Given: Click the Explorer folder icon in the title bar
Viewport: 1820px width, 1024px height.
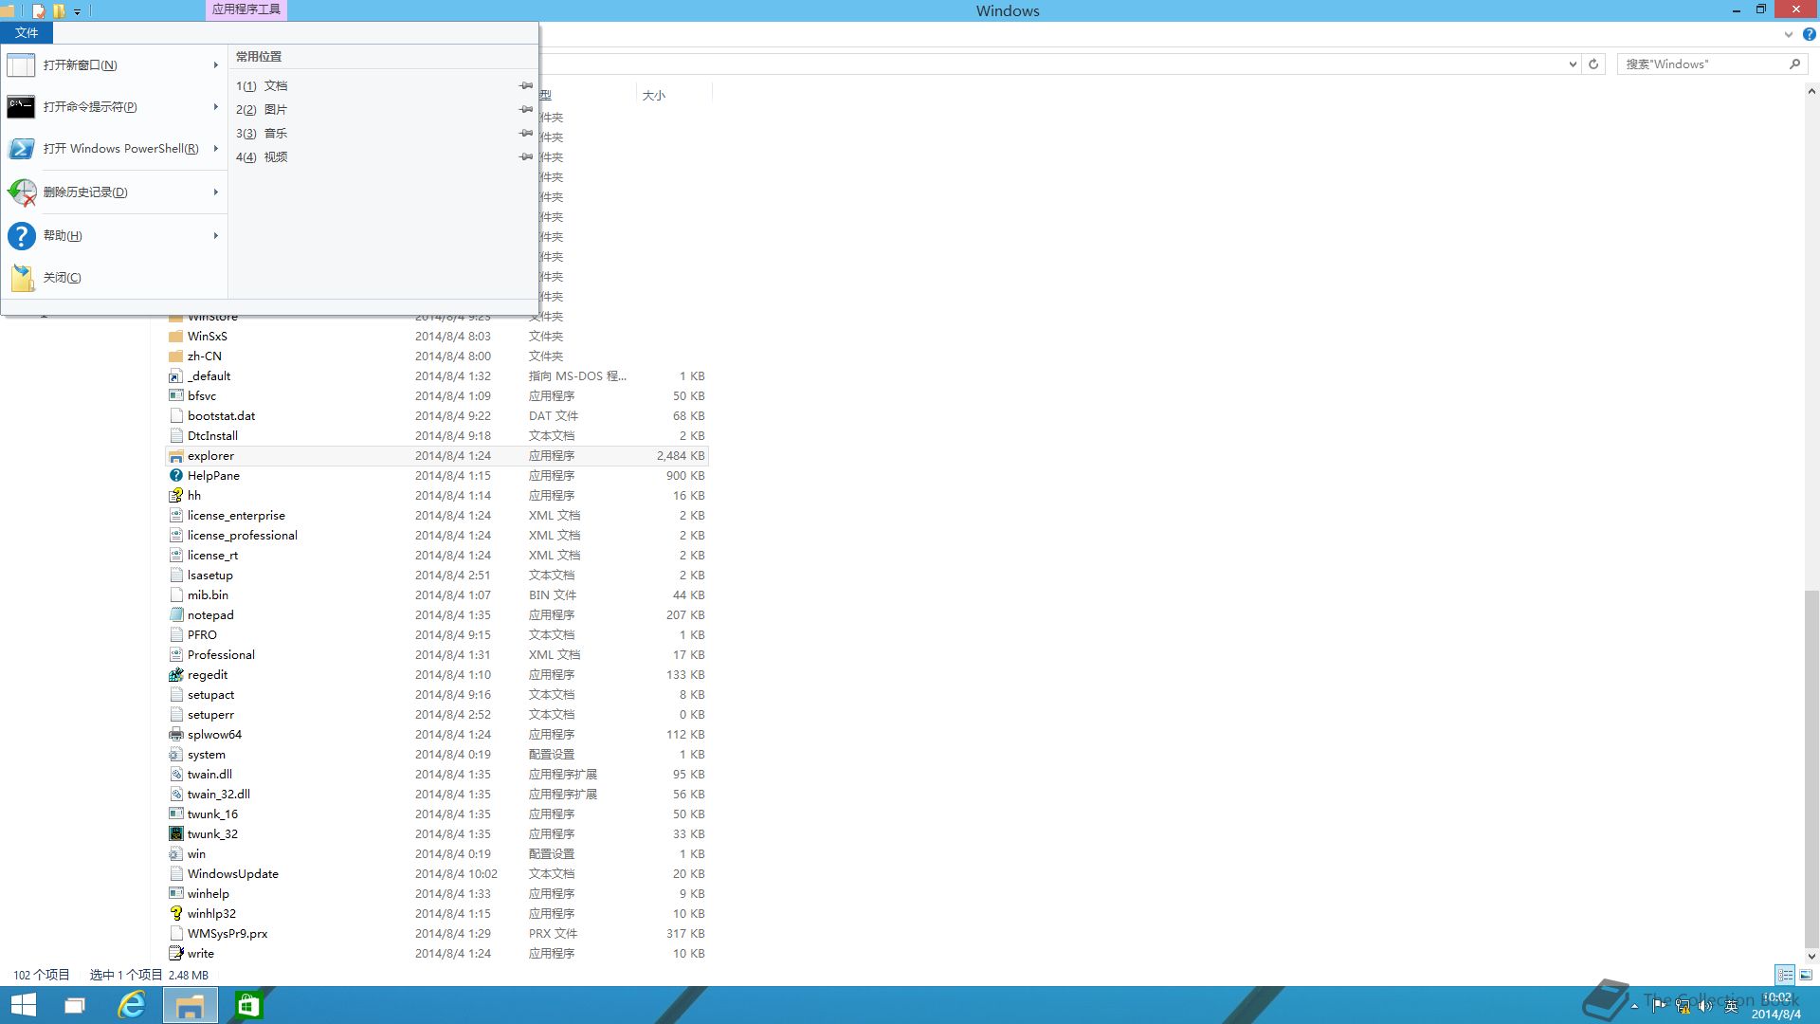Looking at the screenshot, I should point(8,11).
